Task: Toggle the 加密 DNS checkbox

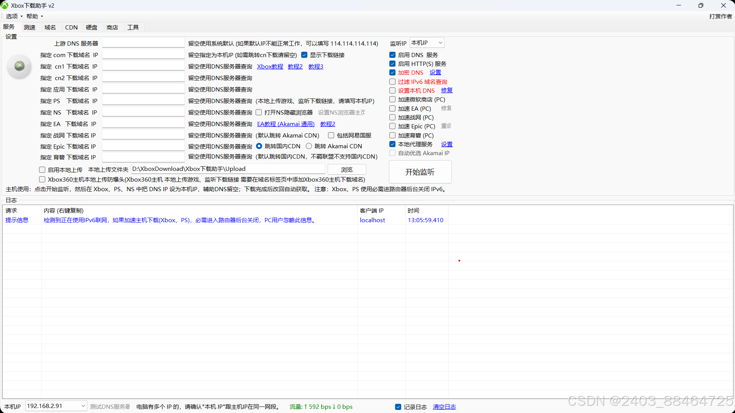Action: 392,72
